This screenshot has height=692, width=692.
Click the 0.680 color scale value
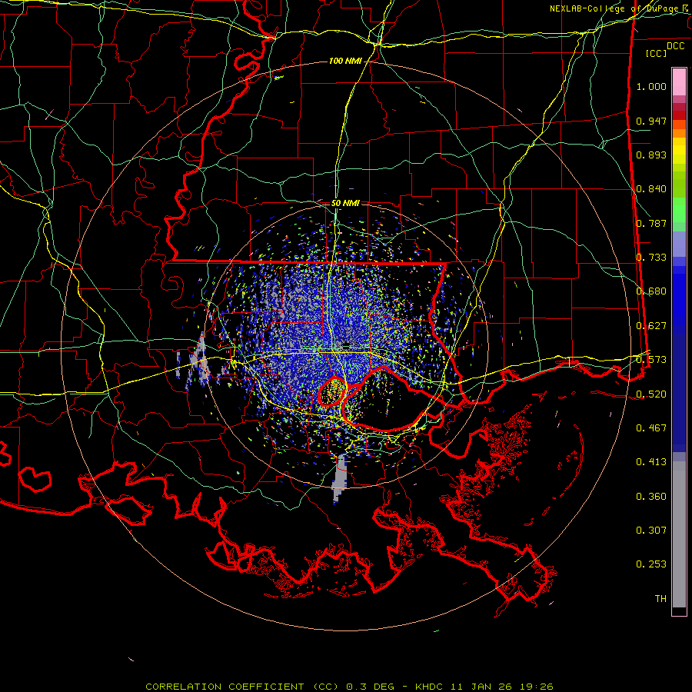coord(651,291)
